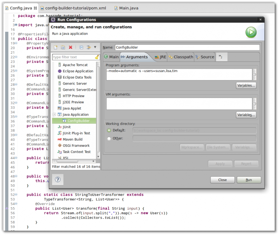Click the Run button
This screenshot has height=235, width=279.
coord(248,180)
